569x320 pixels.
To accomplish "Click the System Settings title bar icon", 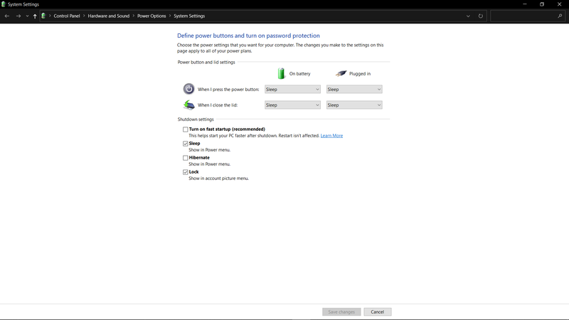I will [x=4, y=4].
